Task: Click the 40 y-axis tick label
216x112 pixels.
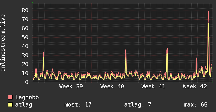Action: (x=25, y=46)
